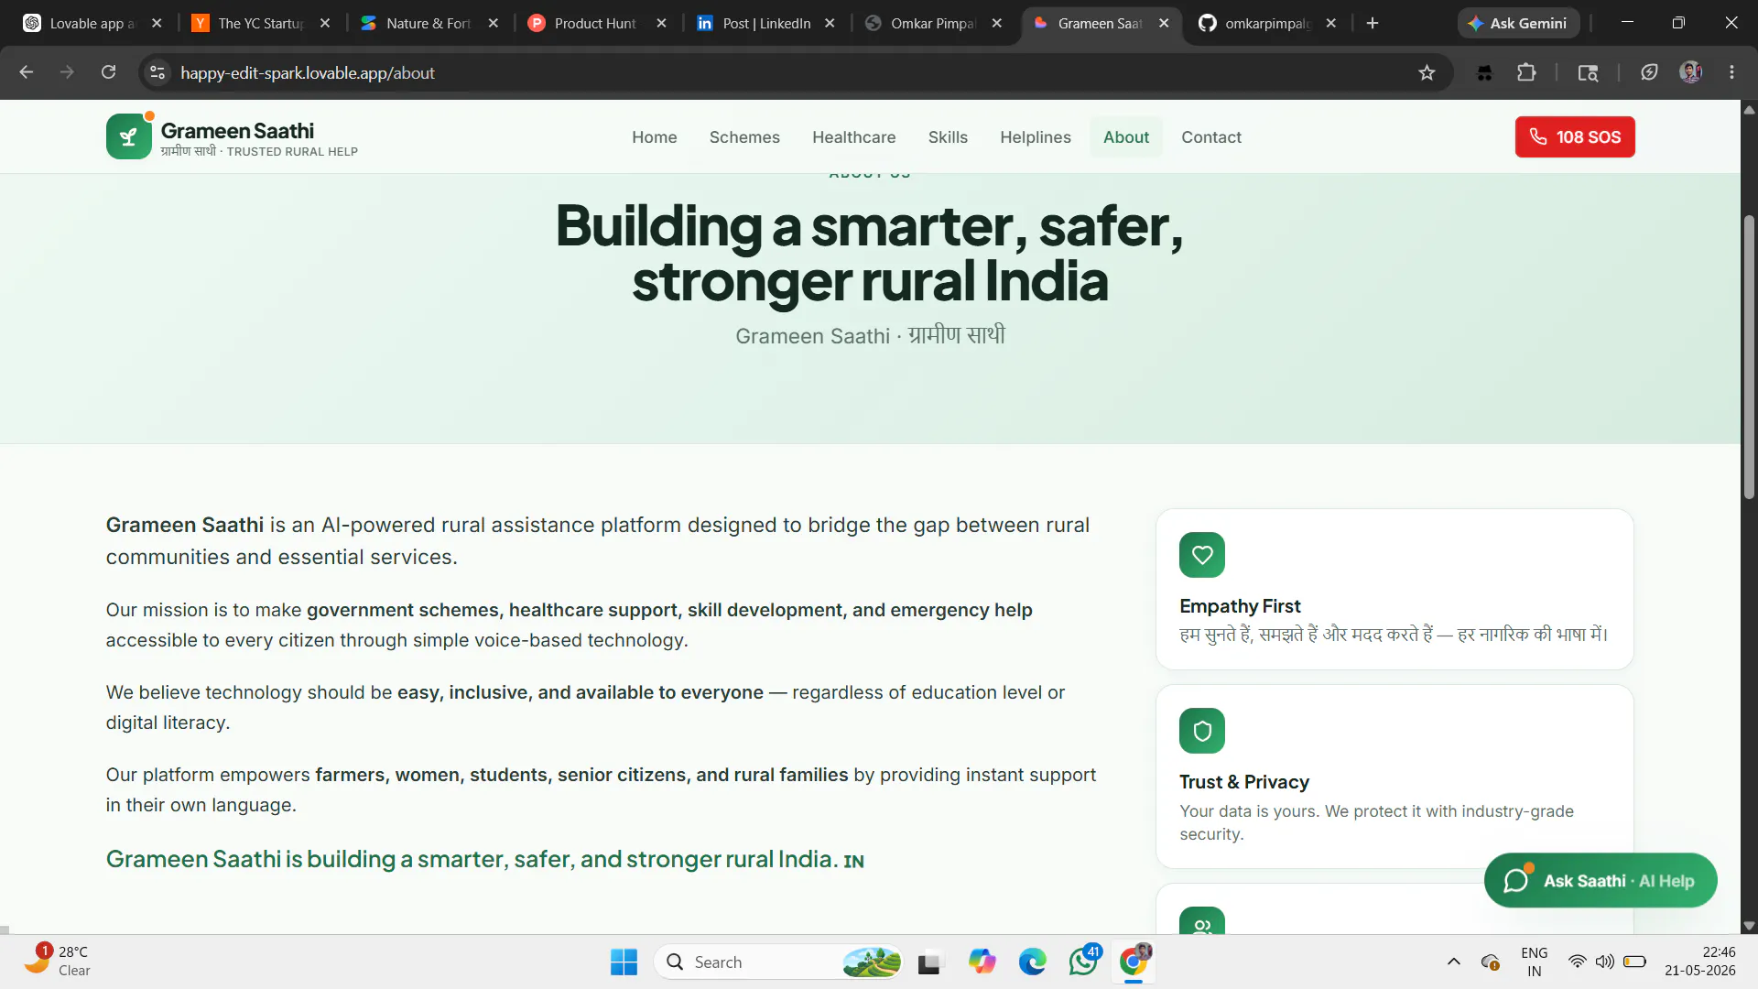Check battery status in system tray
Image resolution: width=1758 pixels, height=989 pixels.
(1634, 962)
